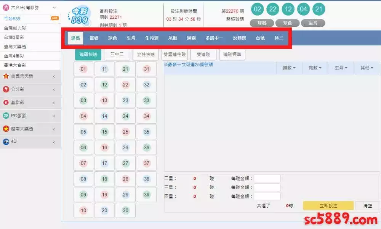Expand the 分分彩 sidebar chevron
381x229 pixels.
54,90
